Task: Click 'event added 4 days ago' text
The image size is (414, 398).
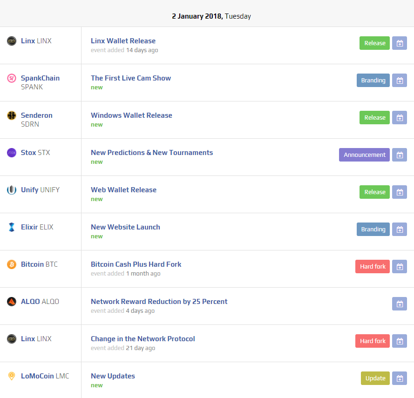Action: (122, 311)
